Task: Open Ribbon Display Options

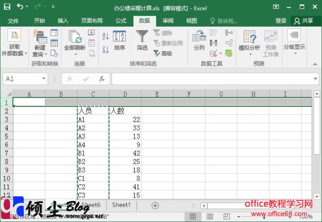Action: pos(275,7)
